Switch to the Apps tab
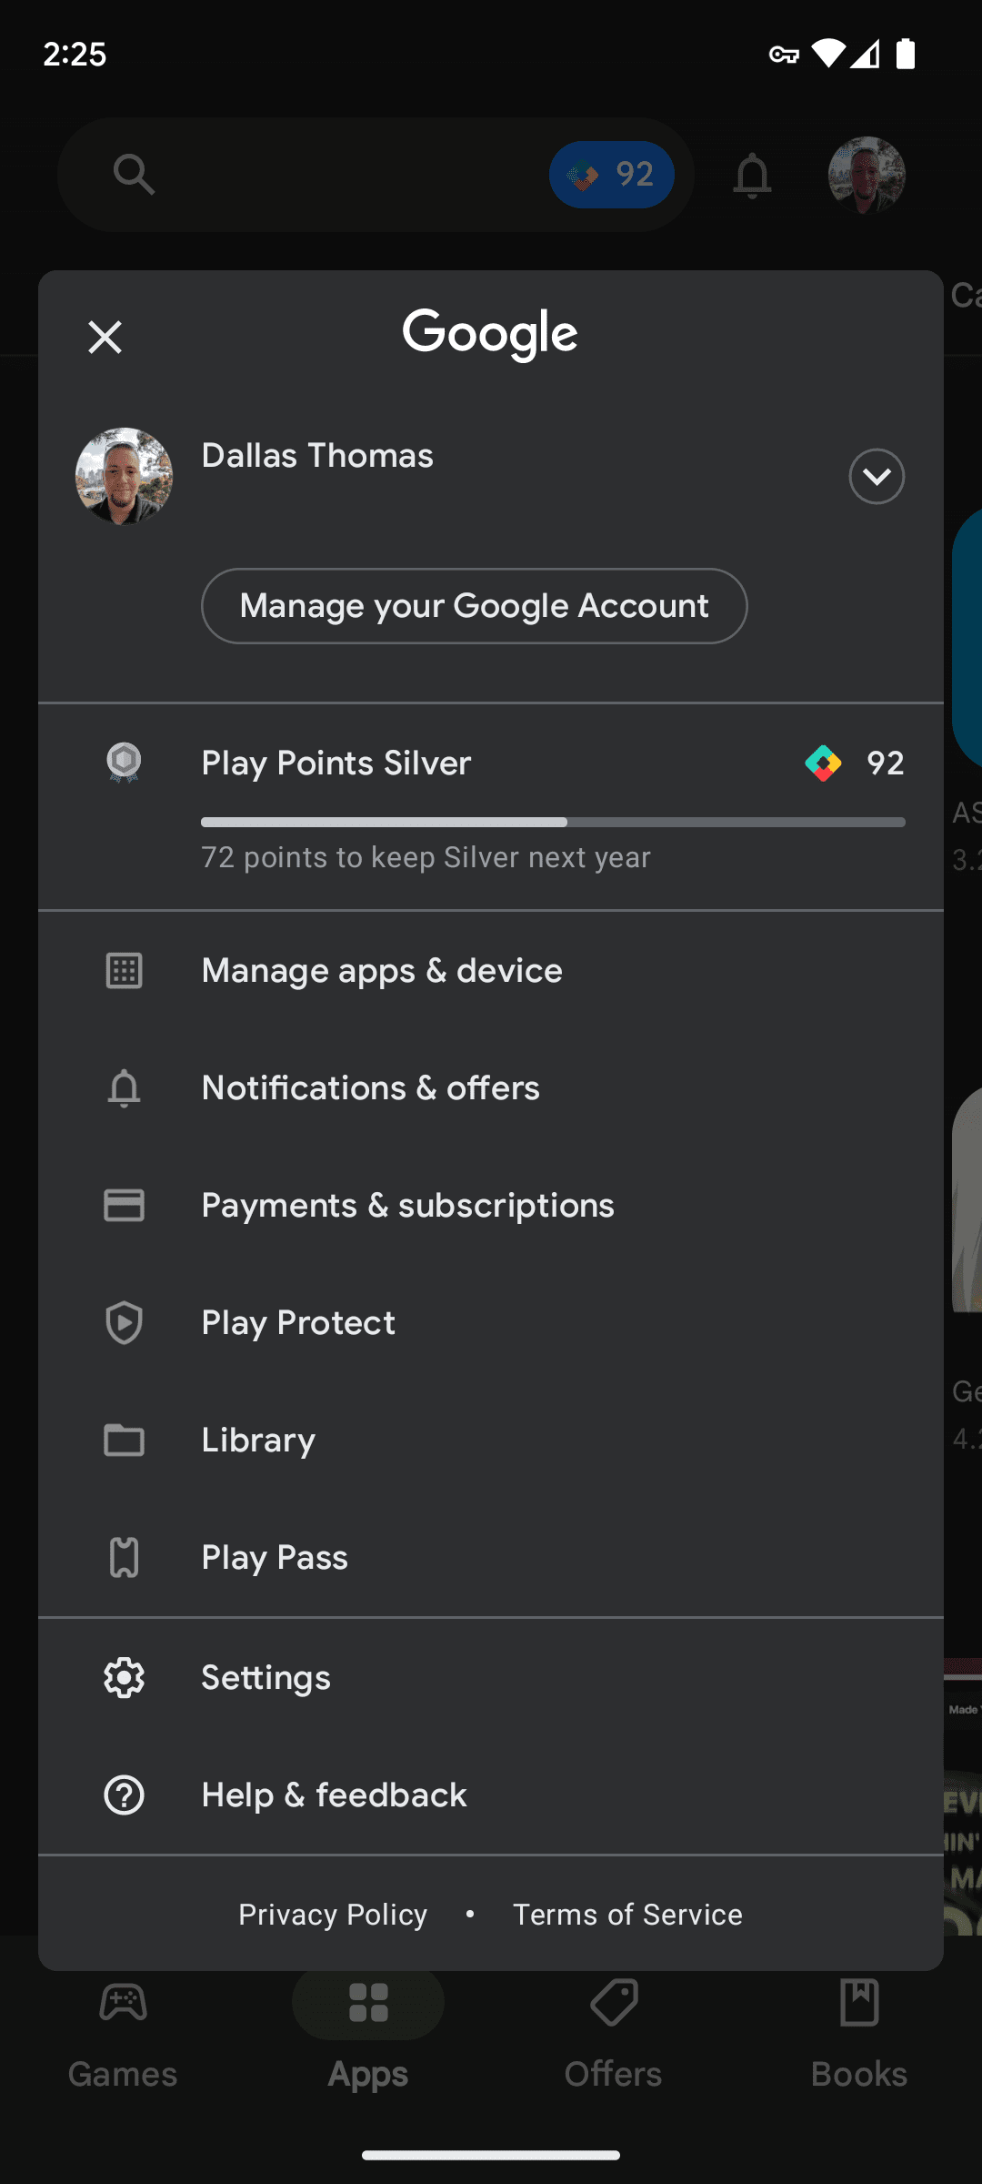The height and width of the screenshot is (2184, 982). tap(368, 2035)
